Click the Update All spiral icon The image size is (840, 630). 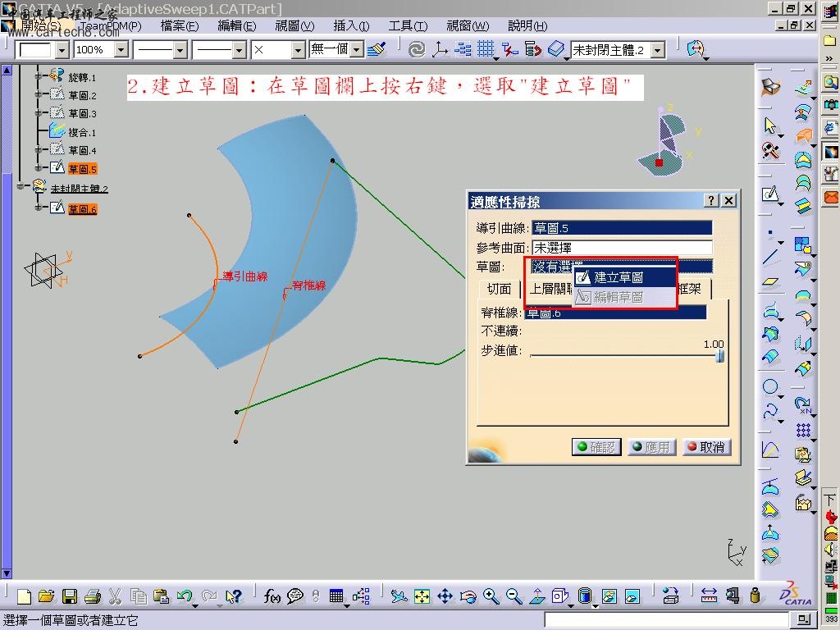pyautogui.click(x=416, y=50)
